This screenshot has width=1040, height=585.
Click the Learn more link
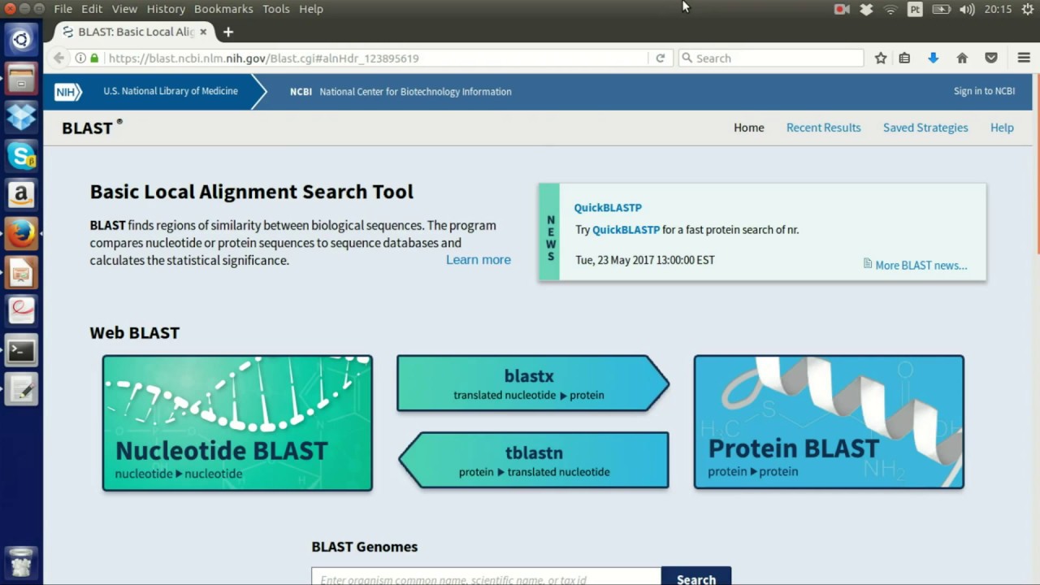(x=479, y=260)
